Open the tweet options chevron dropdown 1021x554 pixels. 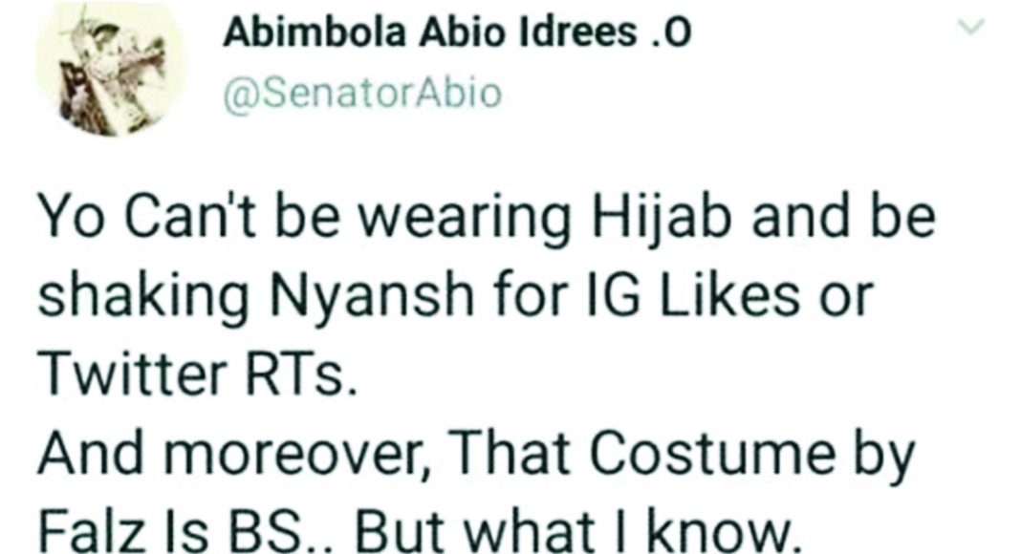pyautogui.click(x=973, y=31)
